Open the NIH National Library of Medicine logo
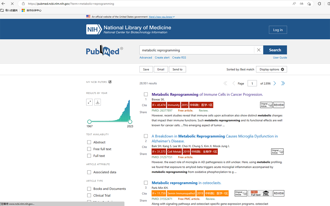Viewport: 330px width, 206px height. [129, 29]
